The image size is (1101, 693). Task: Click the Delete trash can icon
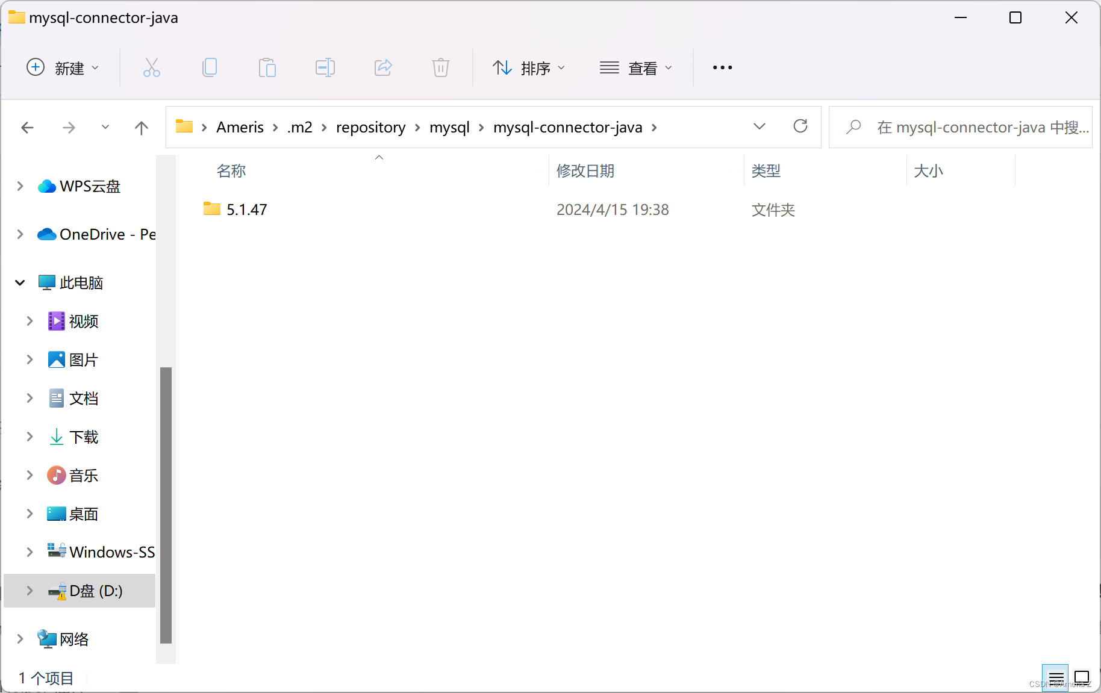coord(441,67)
